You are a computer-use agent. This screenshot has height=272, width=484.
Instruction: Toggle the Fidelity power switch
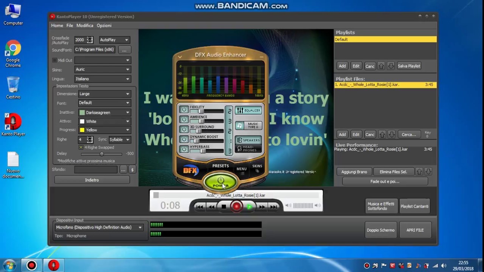[x=184, y=110]
